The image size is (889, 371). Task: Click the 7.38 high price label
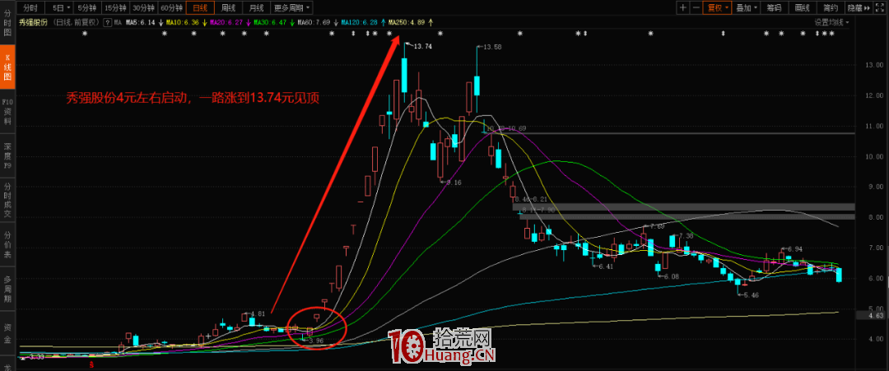(686, 235)
